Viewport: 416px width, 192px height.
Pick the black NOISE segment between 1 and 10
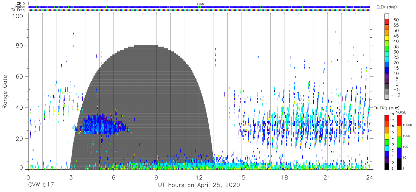[399, 164]
